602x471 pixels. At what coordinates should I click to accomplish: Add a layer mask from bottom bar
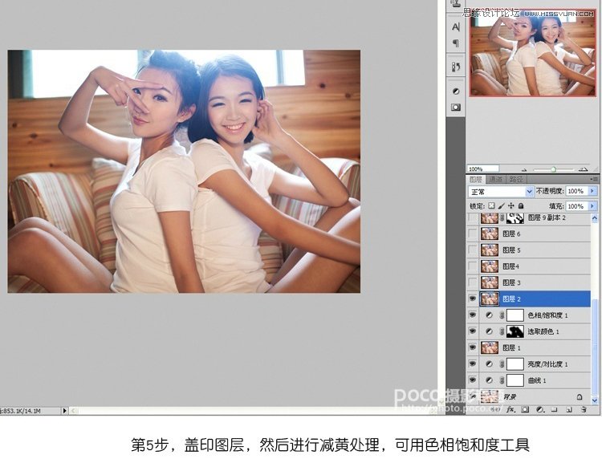tap(525, 409)
